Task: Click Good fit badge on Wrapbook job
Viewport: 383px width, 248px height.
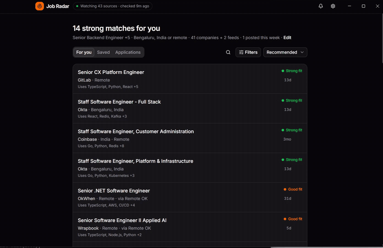Action: (x=293, y=219)
